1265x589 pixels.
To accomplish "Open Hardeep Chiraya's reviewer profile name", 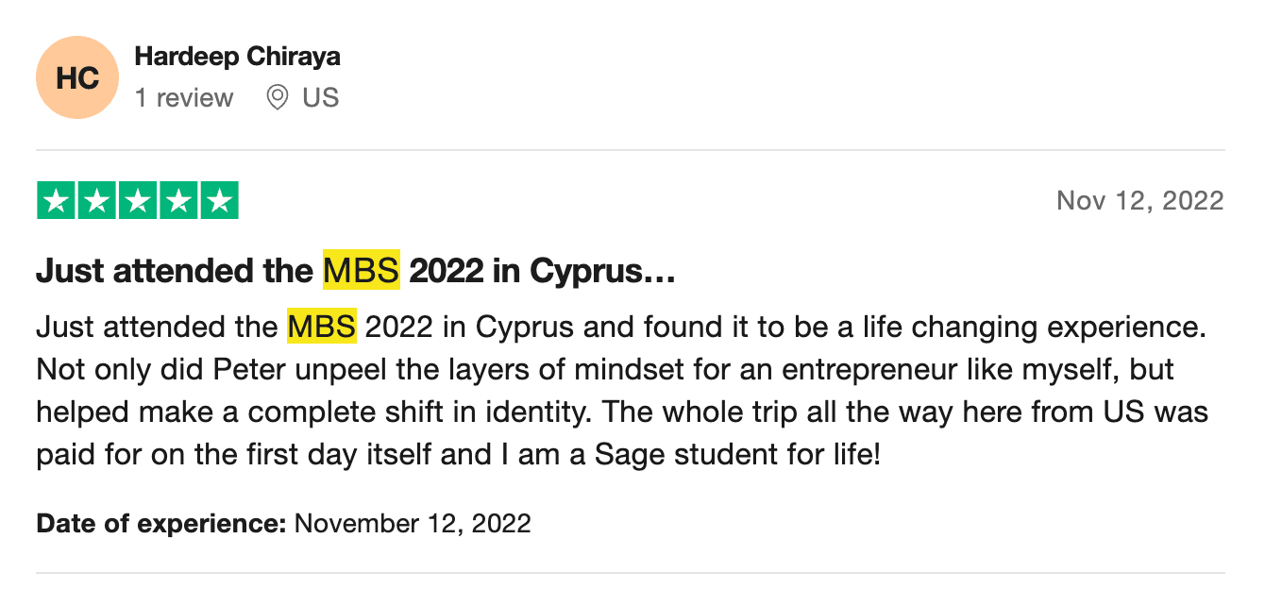I will (237, 57).
